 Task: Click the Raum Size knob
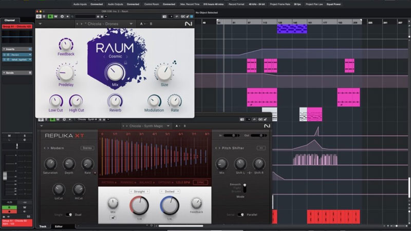(x=164, y=72)
